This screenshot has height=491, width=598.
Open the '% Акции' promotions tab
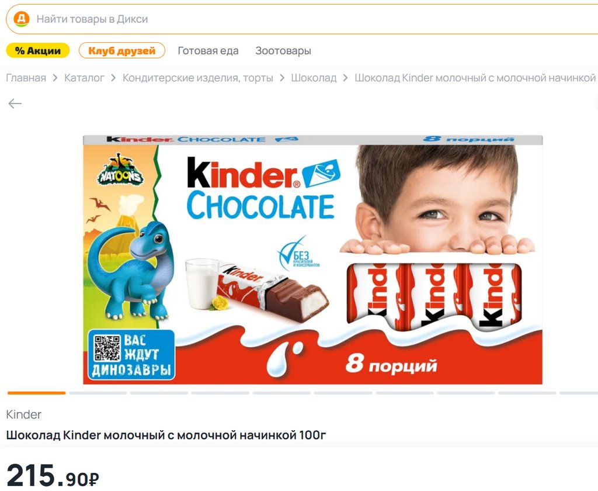click(38, 50)
